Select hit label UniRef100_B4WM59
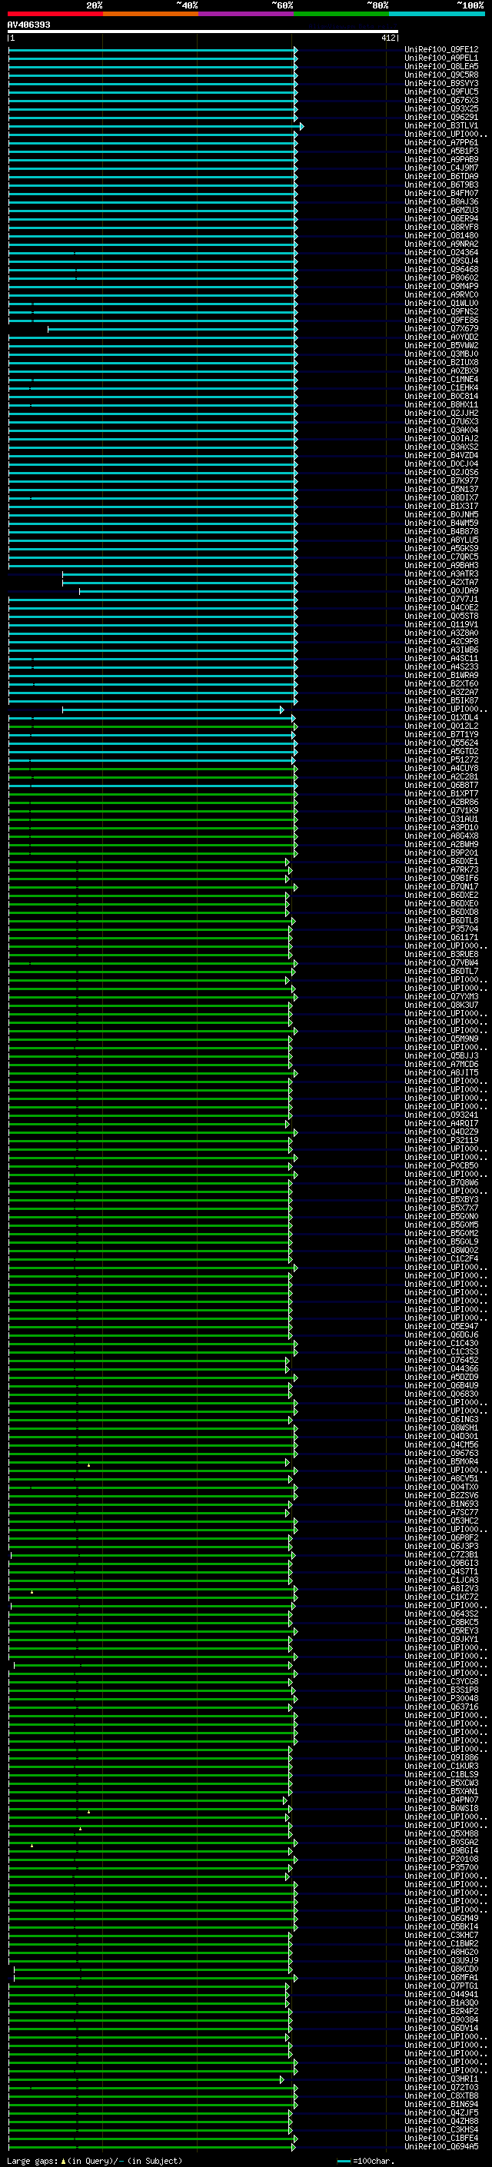 (441, 523)
